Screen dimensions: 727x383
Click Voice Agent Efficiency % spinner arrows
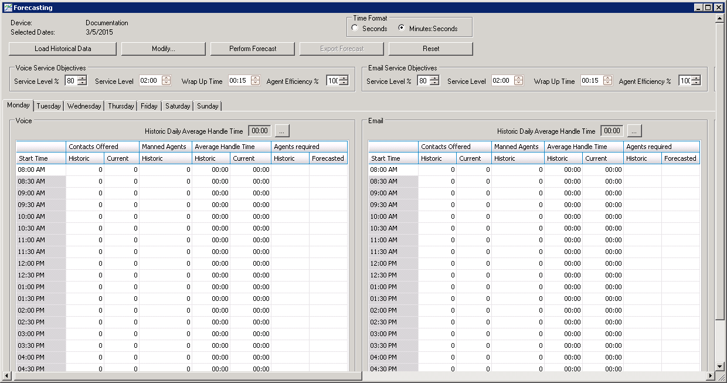344,81
